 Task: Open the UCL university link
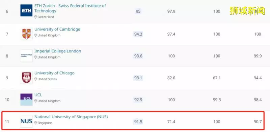click(38, 95)
